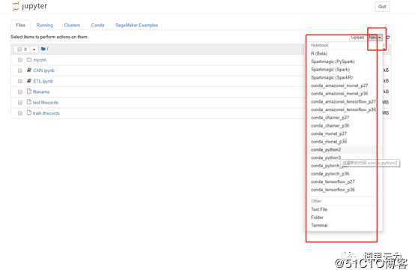The image size is (415, 276).
Task: Check the box for ETL.ipynb
Action: pos(20,81)
